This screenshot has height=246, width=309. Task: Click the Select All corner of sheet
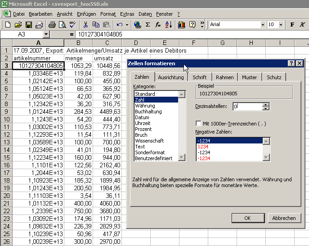[x=6, y=43]
